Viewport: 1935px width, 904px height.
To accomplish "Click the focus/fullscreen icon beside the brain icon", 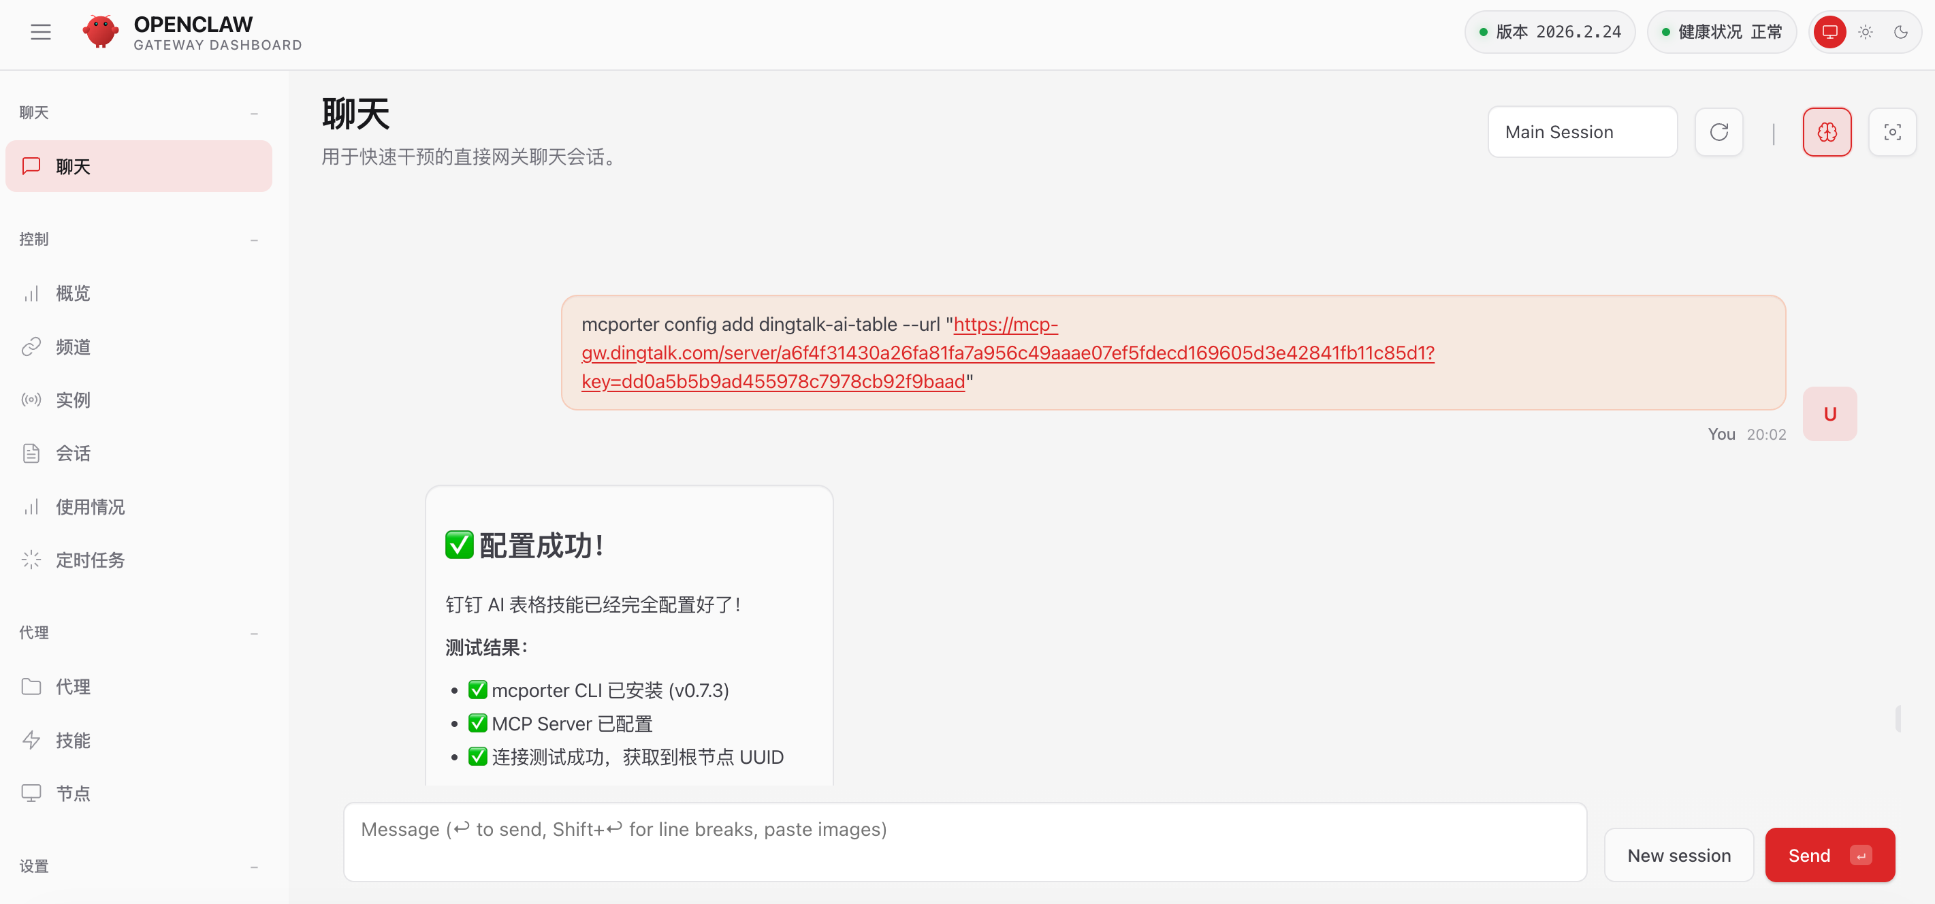I will [x=1893, y=131].
